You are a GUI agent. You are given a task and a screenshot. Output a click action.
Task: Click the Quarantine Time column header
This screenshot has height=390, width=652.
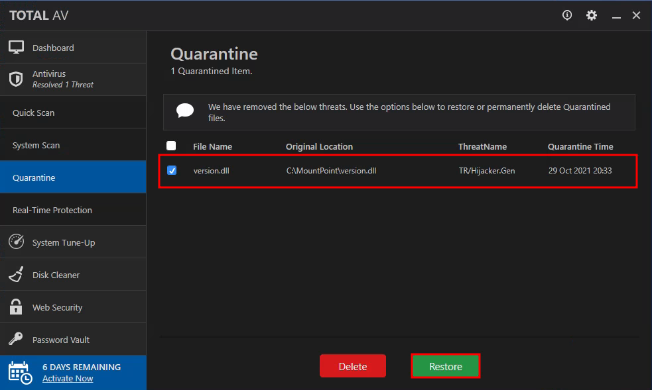(x=580, y=146)
